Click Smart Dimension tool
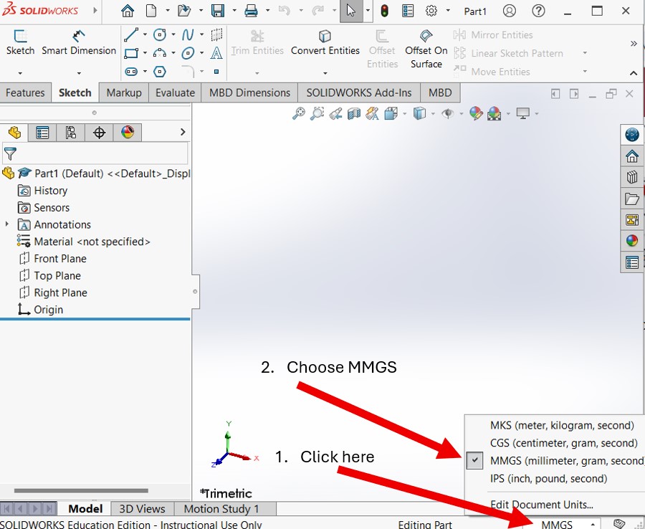This screenshot has height=529, width=645. pyautogui.click(x=79, y=43)
